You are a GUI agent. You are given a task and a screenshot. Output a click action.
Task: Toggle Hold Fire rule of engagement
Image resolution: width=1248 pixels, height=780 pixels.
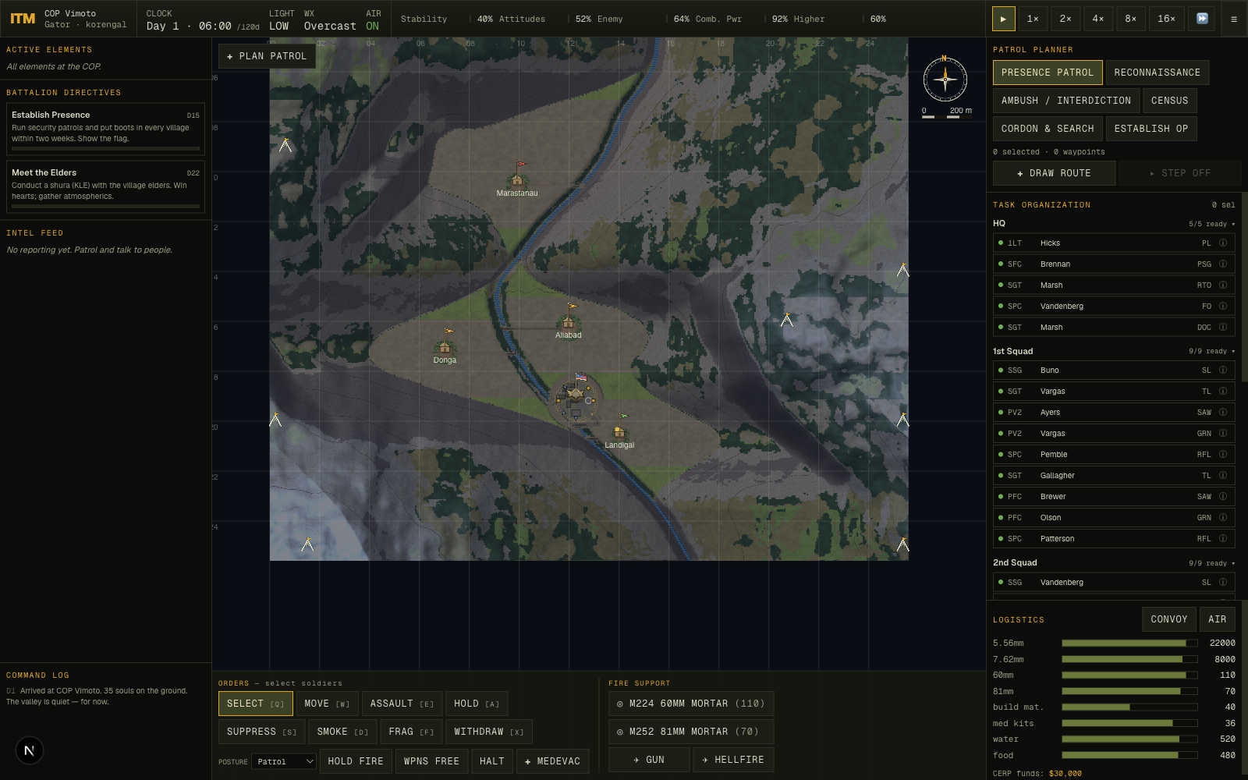point(356,761)
